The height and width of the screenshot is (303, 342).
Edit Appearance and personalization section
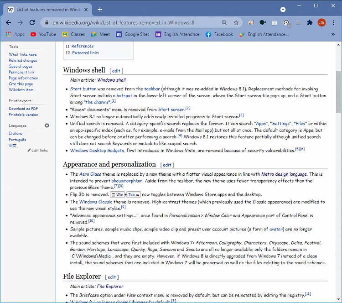pyautogui.click(x=167, y=165)
